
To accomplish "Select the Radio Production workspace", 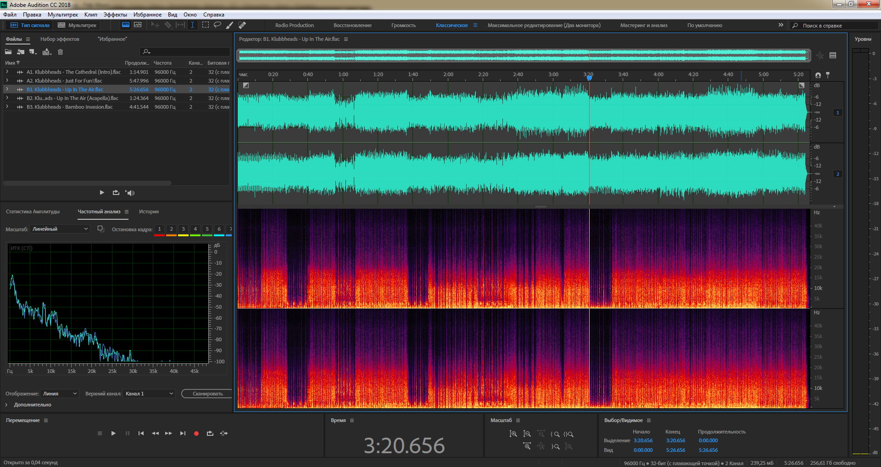I will pos(295,25).
